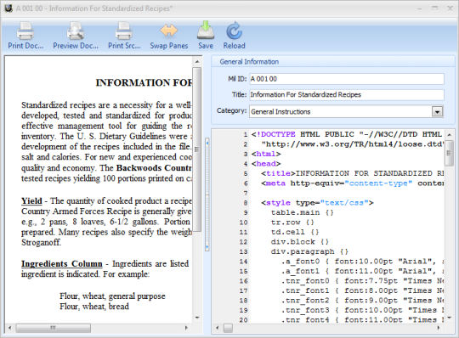Click the source code pane's scroll down arrow
Viewport: 459px width, 338px height.
point(449,318)
